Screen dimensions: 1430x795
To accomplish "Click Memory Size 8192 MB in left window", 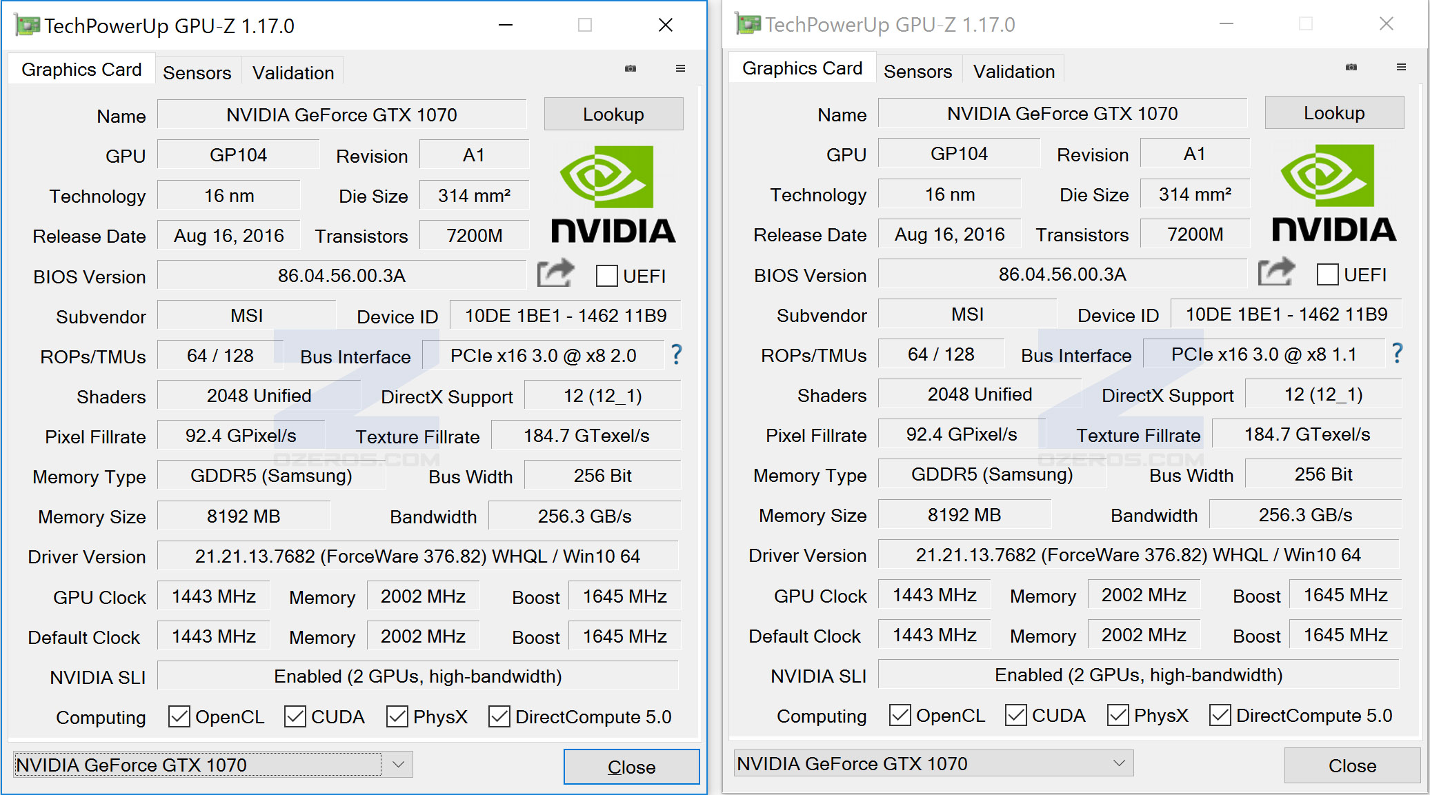I will [x=244, y=516].
